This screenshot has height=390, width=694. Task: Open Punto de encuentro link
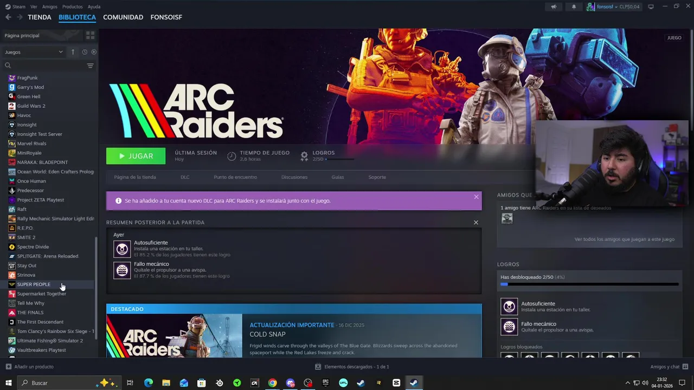click(x=235, y=177)
